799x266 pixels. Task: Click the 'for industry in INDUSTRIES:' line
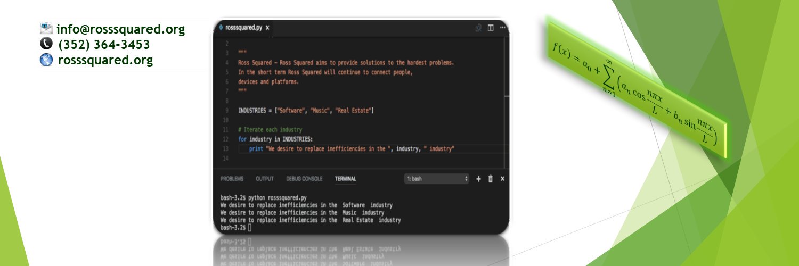point(275,139)
